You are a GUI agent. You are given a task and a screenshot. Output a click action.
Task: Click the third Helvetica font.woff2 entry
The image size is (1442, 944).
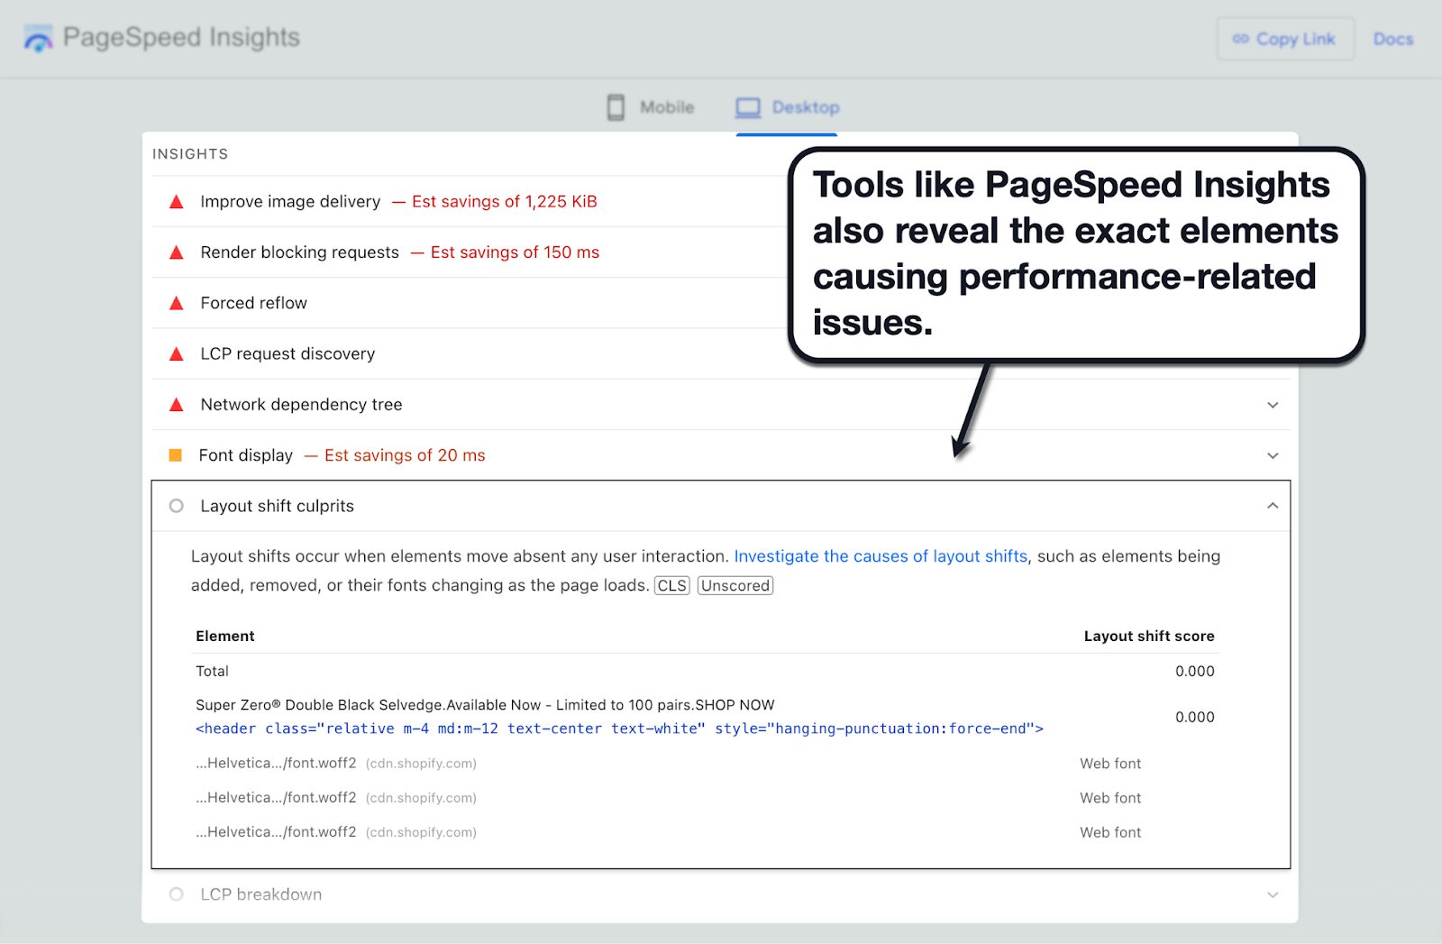(x=276, y=832)
